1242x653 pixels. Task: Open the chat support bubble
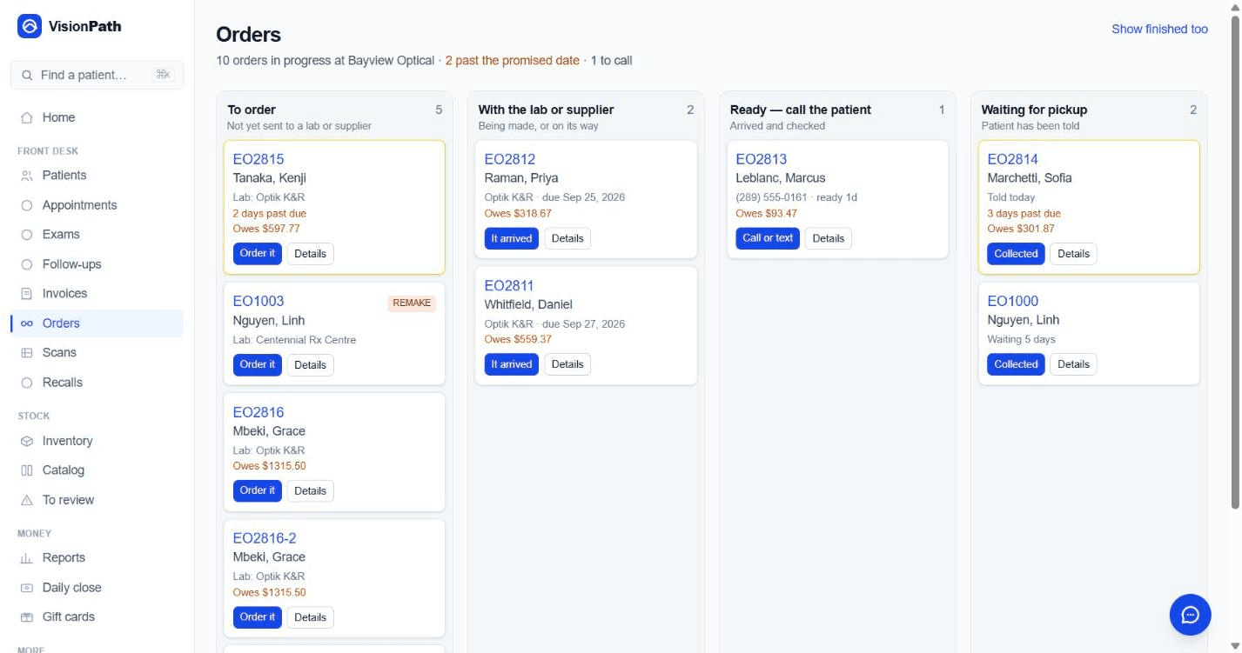(x=1190, y=615)
